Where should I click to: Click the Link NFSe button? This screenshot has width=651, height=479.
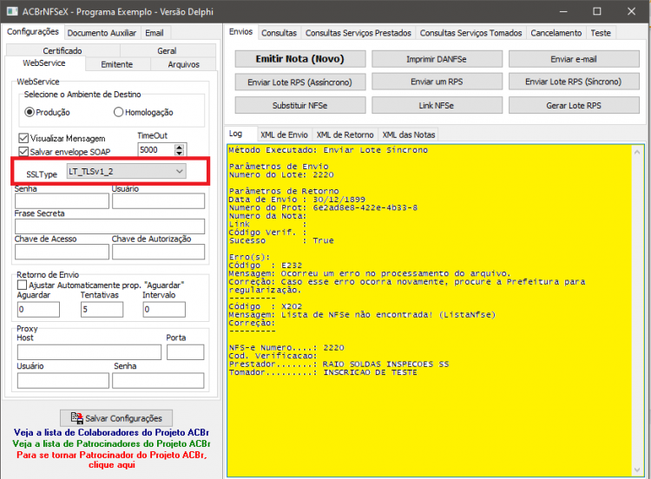point(437,105)
